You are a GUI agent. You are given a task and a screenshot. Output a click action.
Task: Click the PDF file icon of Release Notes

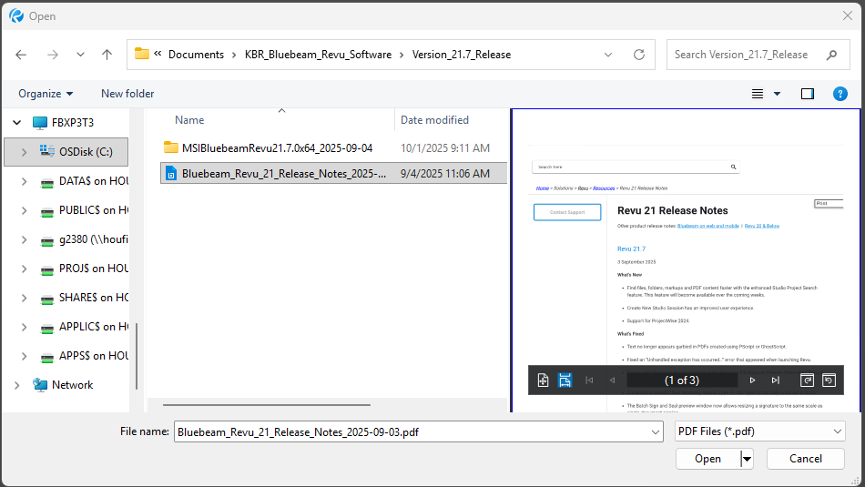(x=171, y=173)
